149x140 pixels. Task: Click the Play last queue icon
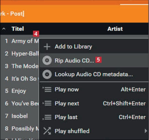point(47,117)
